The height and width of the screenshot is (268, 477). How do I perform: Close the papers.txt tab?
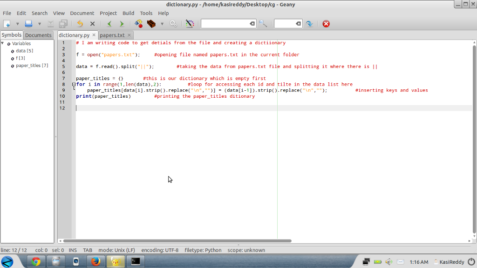(129, 35)
